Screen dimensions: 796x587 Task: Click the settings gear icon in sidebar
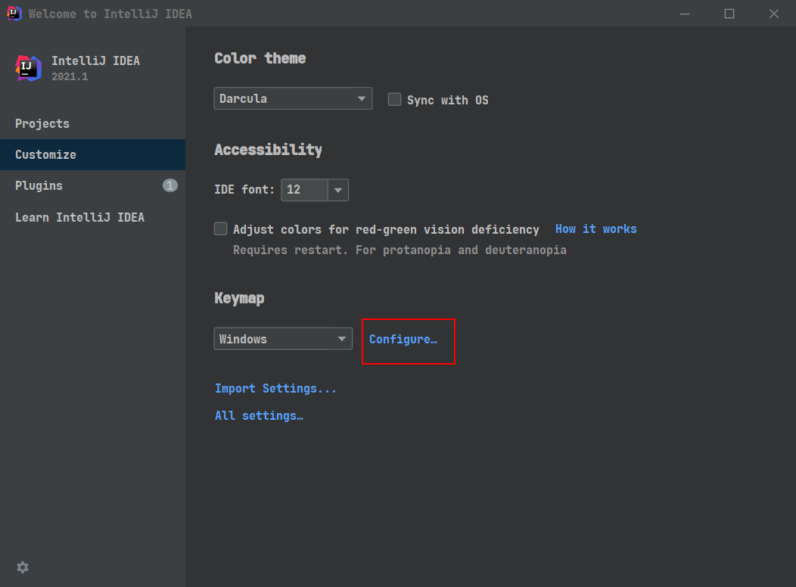pos(23,567)
